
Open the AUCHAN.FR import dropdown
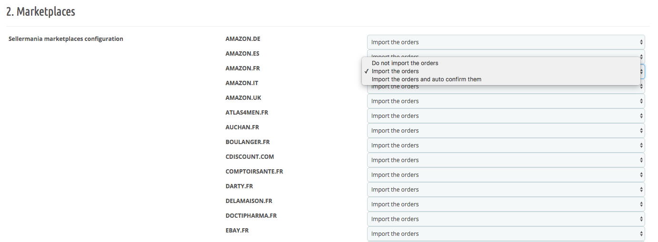point(506,130)
